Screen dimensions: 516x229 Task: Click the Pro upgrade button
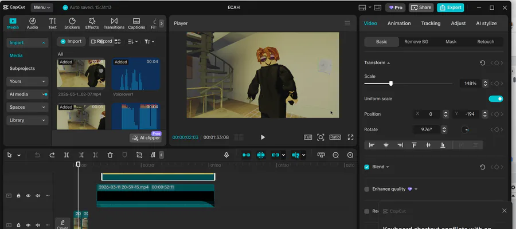pyautogui.click(x=396, y=7)
